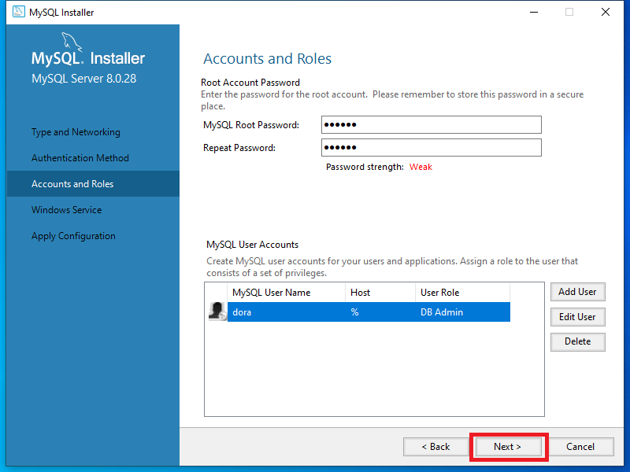Click the dora user avatar icon

(x=217, y=312)
